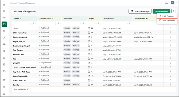Open the user avatar T menu
Image resolution: width=179 pixels, height=97 pixels.
point(173,3)
